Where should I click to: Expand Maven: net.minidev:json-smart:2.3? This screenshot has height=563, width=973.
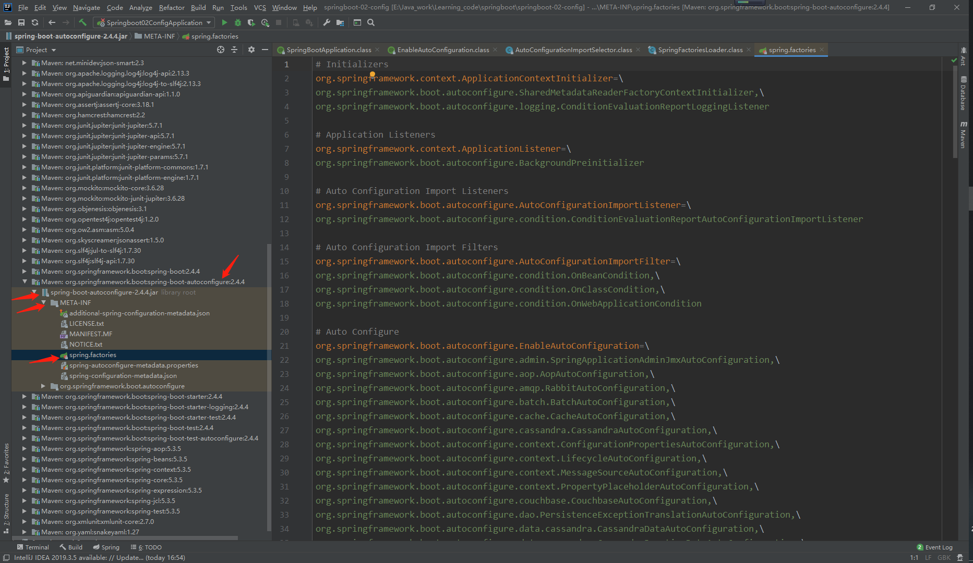pyautogui.click(x=25, y=63)
